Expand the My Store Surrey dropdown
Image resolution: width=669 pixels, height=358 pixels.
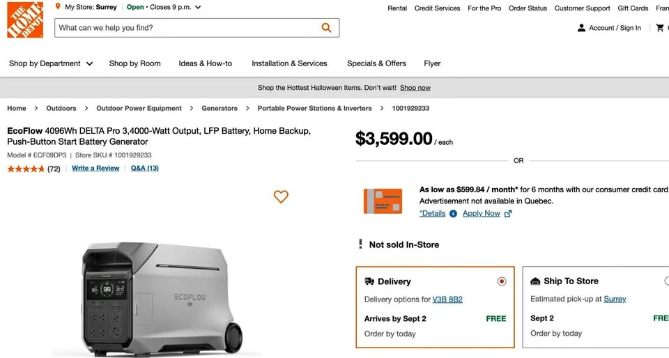[198, 8]
